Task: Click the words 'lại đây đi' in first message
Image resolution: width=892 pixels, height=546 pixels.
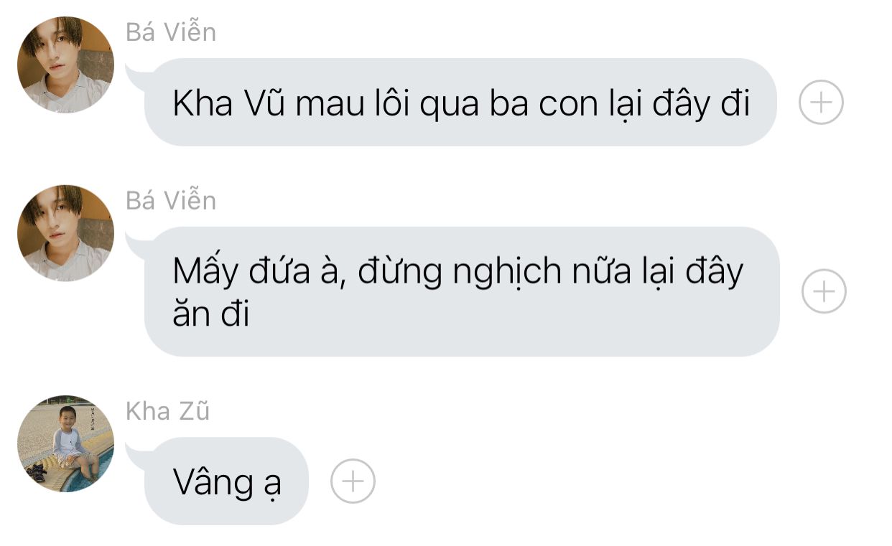Action: [x=669, y=105]
